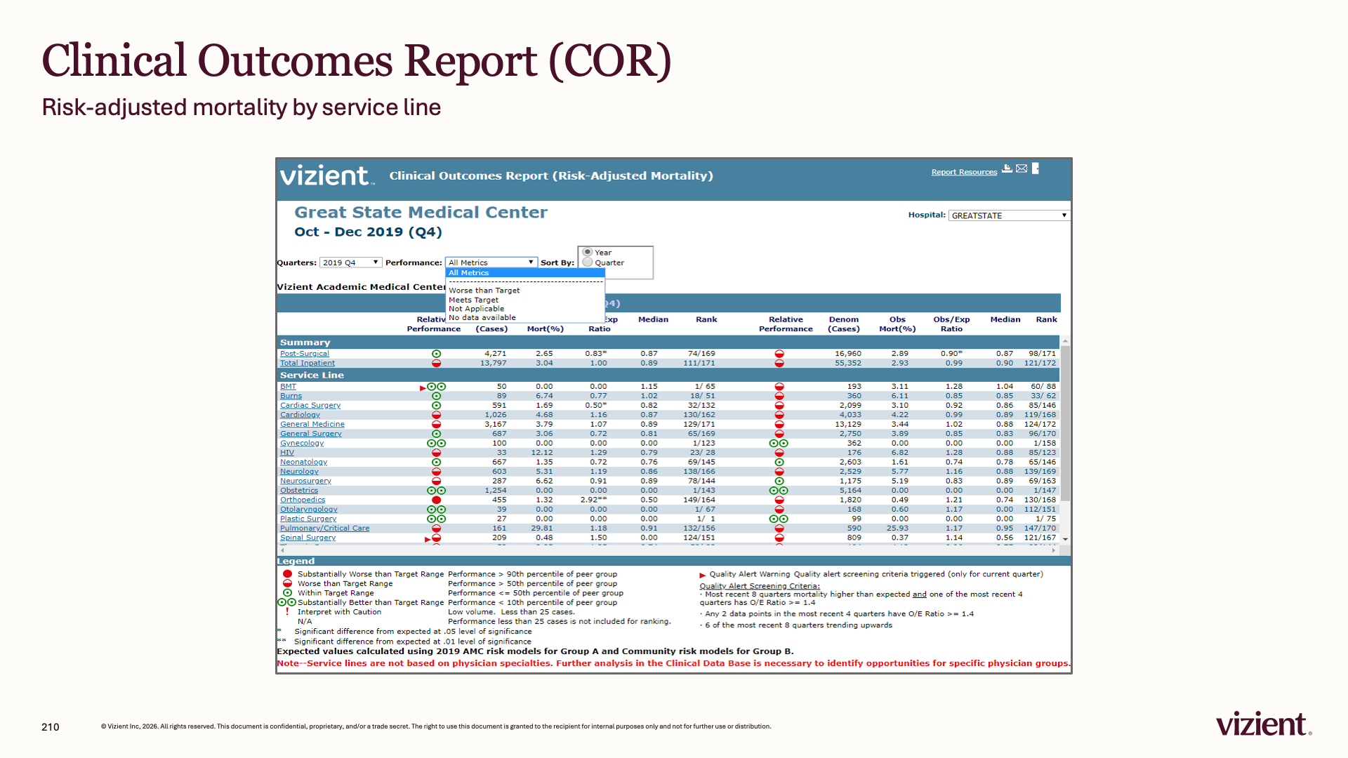The width and height of the screenshot is (1348, 758).
Task: Click the email envelope icon
Action: click(1022, 168)
